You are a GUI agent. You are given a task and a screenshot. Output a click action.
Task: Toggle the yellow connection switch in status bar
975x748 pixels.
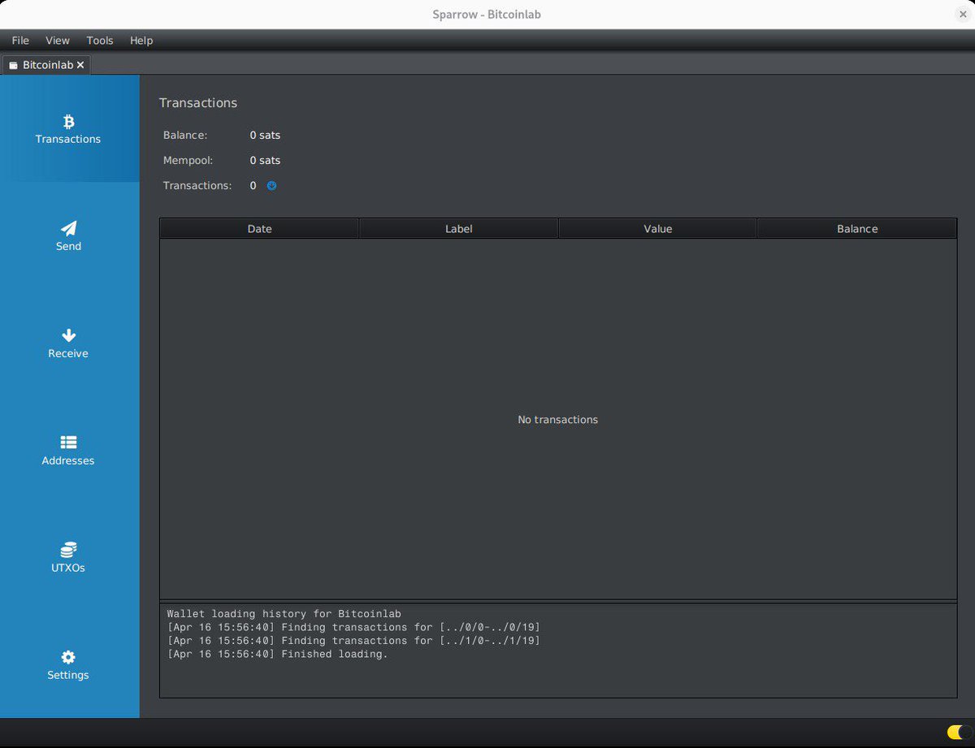coord(959,733)
